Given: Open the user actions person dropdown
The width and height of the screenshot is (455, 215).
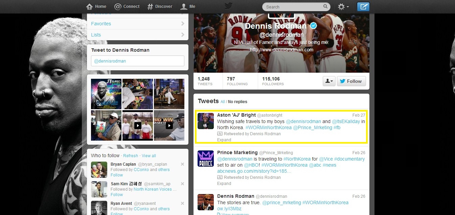Looking at the screenshot, I should pyautogui.click(x=329, y=81).
